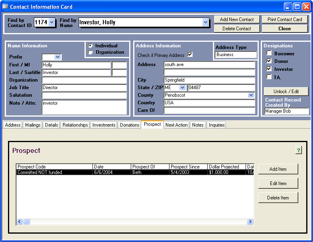Go to the Relationships tab
The height and width of the screenshot is (242, 313).
(75, 125)
